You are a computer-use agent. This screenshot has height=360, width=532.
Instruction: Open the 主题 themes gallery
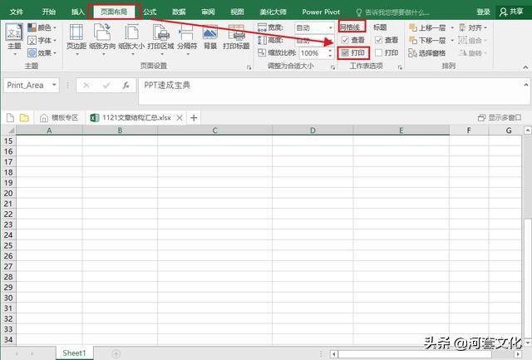(14, 37)
